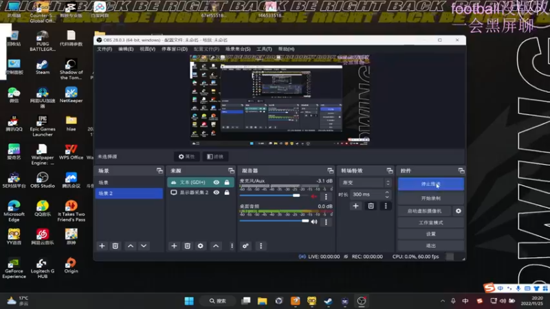Adjust the 桌面音频 volume slider

tap(274, 221)
